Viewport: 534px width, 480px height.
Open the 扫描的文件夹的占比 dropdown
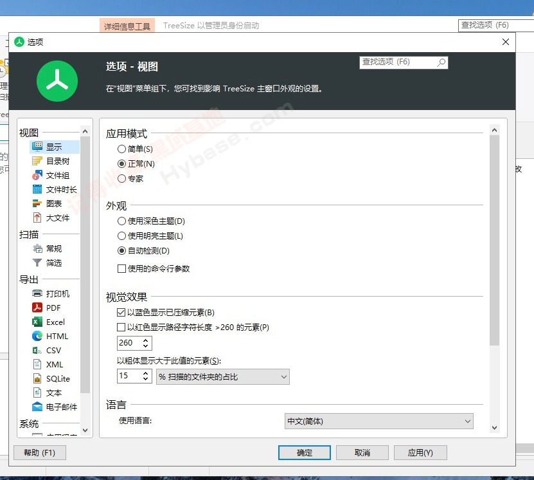pos(222,376)
